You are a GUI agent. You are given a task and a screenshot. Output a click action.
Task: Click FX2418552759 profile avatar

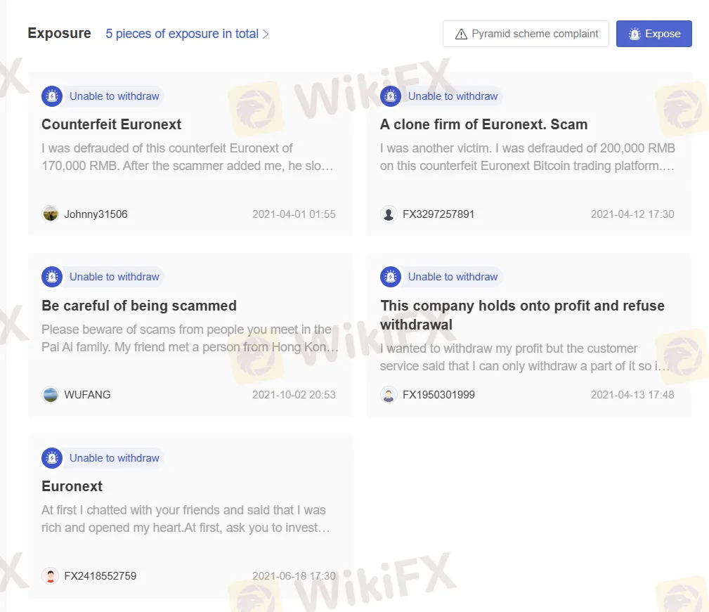click(50, 576)
